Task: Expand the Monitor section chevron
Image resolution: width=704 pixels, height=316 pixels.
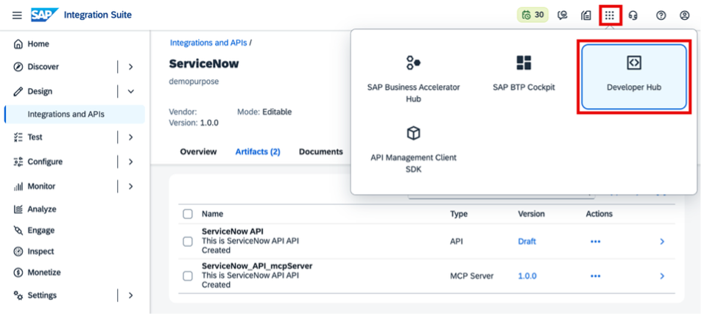Action: [x=130, y=186]
